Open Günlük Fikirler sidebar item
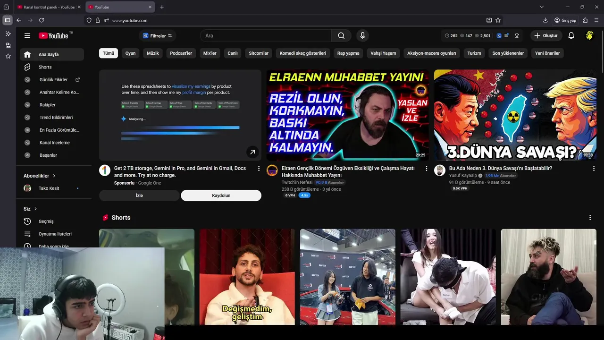604x340 pixels. (52, 80)
